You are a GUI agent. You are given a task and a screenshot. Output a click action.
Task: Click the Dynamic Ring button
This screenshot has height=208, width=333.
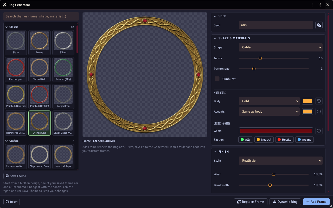[x=285, y=202]
